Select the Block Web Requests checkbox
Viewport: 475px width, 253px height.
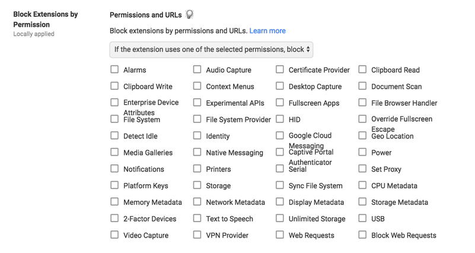click(x=362, y=235)
